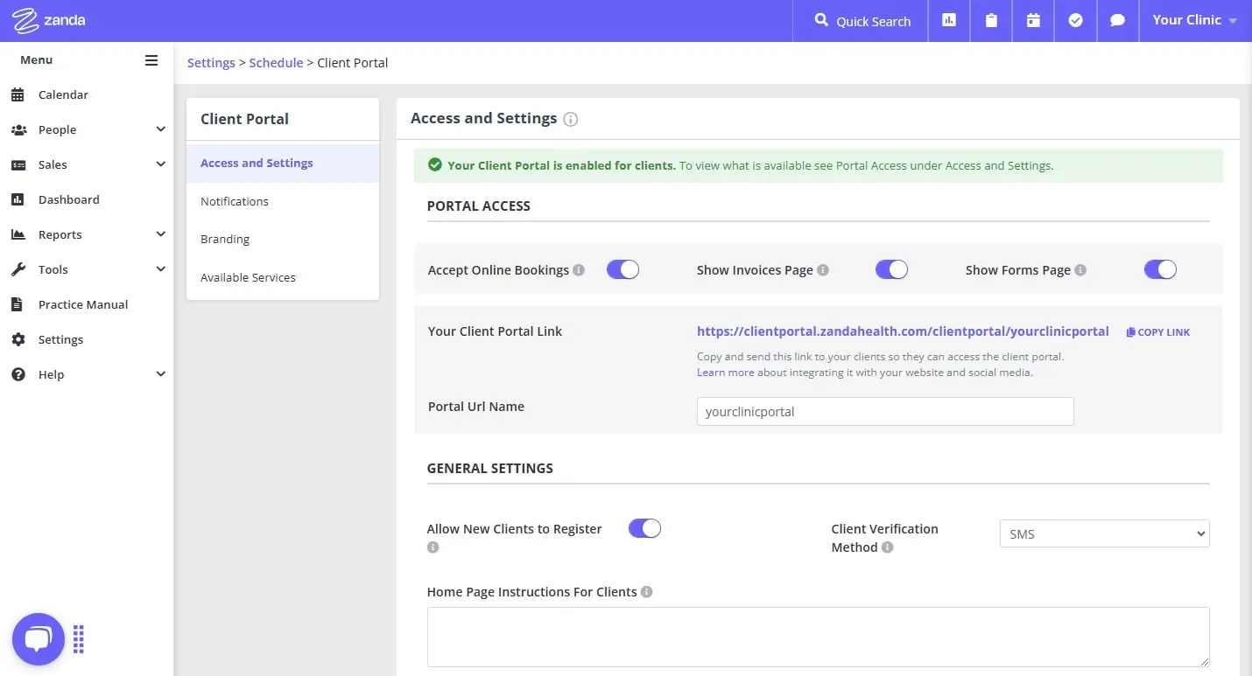The height and width of the screenshot is (676, 1252).
Task: Open Quick Search
Action: [862, 21]
